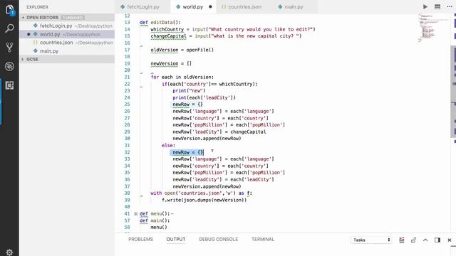Viewport: 456px width, 256px height.
Task: Select countries.json in open editors
Action: pos(67,43)
